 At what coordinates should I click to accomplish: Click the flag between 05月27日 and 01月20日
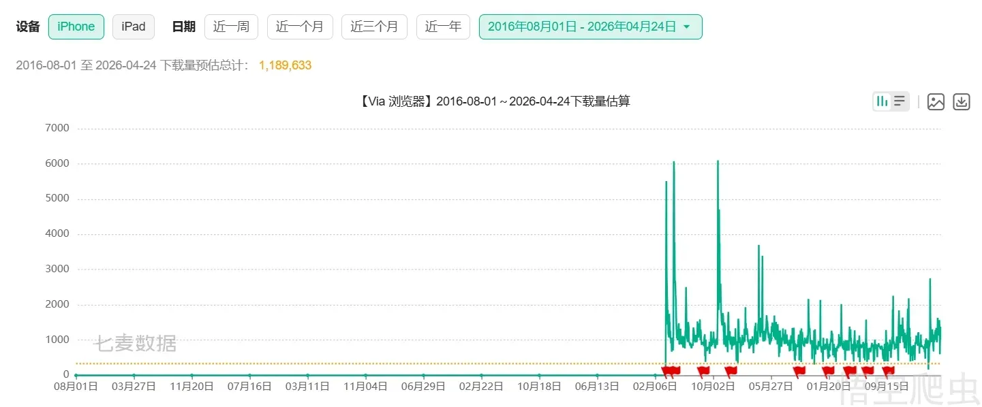799,372
